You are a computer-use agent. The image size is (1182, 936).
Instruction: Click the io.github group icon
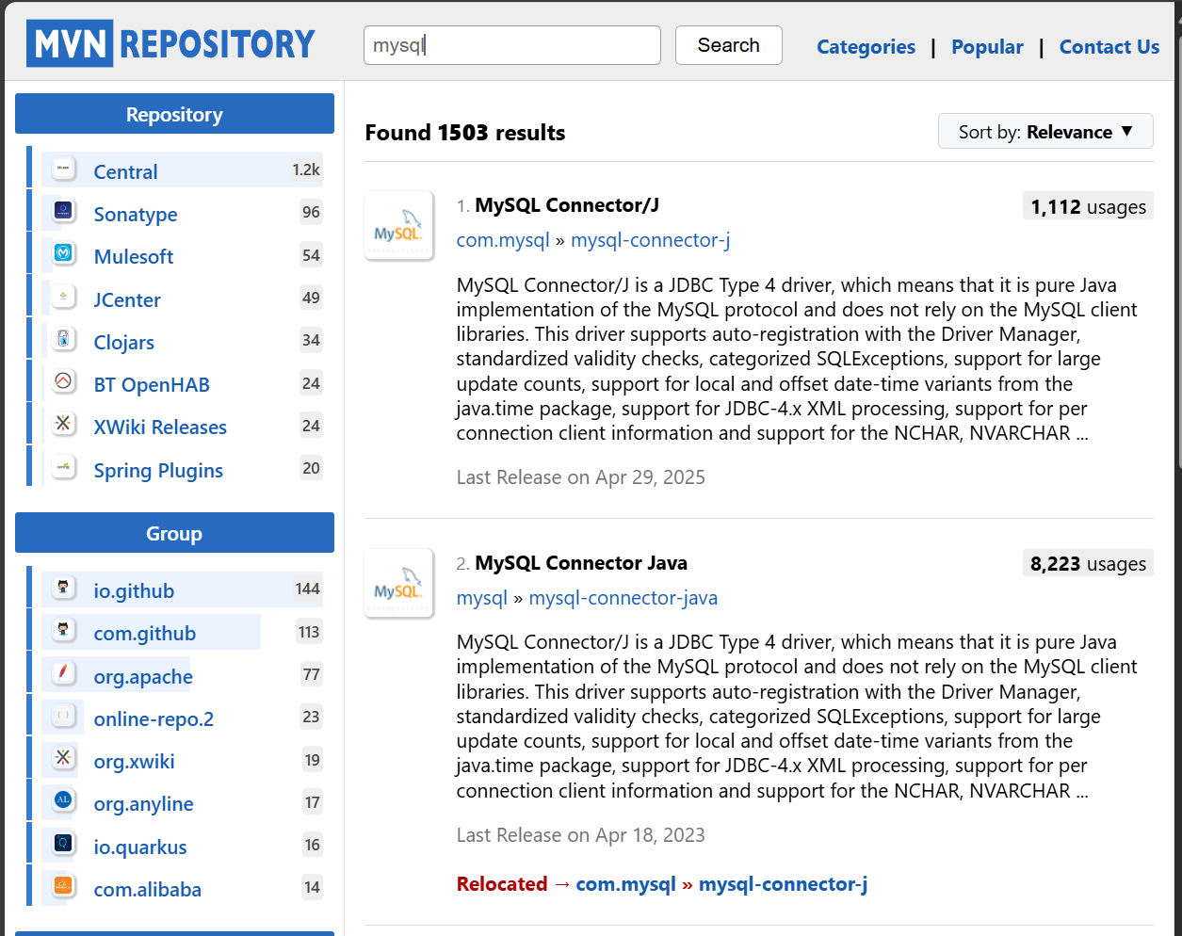(63, 589)
